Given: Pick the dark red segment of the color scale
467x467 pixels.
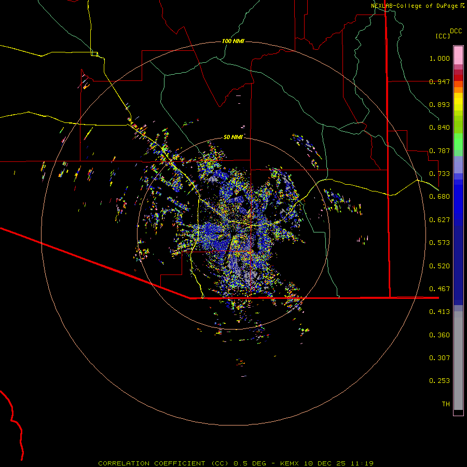Looking at the screenshot, I should [x=458, y=78].
